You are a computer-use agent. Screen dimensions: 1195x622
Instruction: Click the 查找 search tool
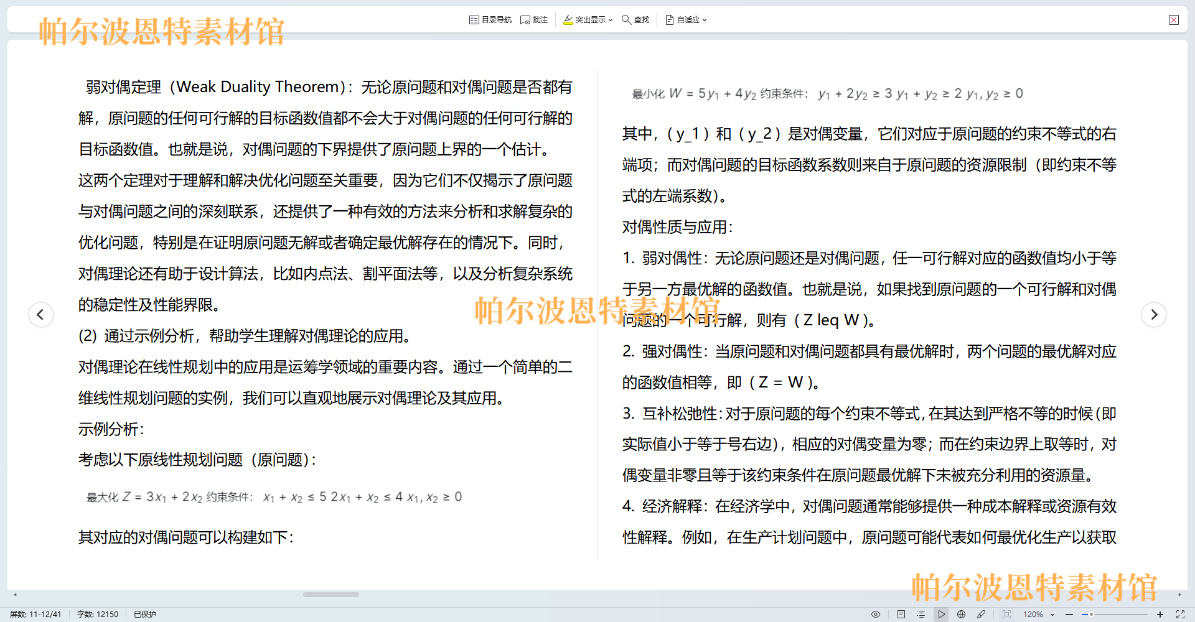pyautogui.click(x=635, y=20)
